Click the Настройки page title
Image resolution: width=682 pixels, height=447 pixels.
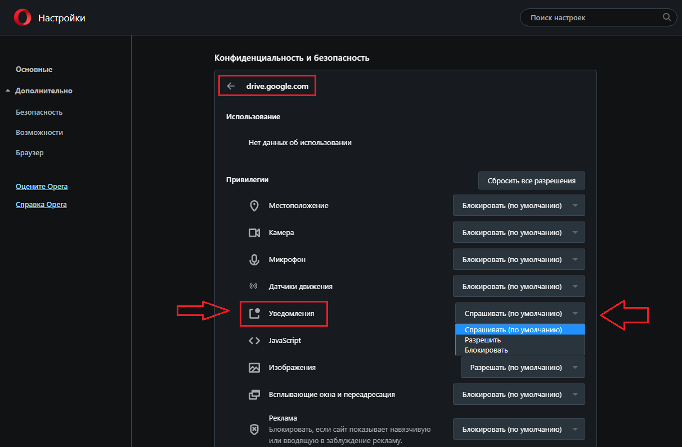pyautogui.click(x=62, y=18)
